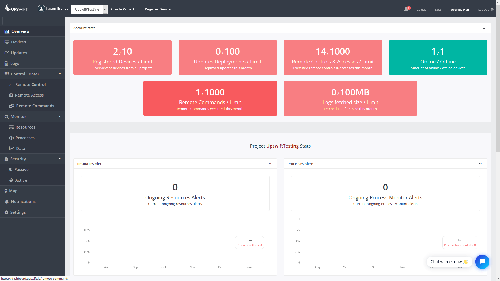Toggle the Processes Alerts panel chevron
This screenshot has width=500, height=281.
[x=480, y=164]
